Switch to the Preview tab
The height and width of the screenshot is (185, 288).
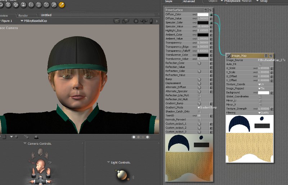[4, 15]
